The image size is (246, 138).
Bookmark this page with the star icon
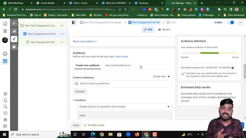(x=126, y=9)
